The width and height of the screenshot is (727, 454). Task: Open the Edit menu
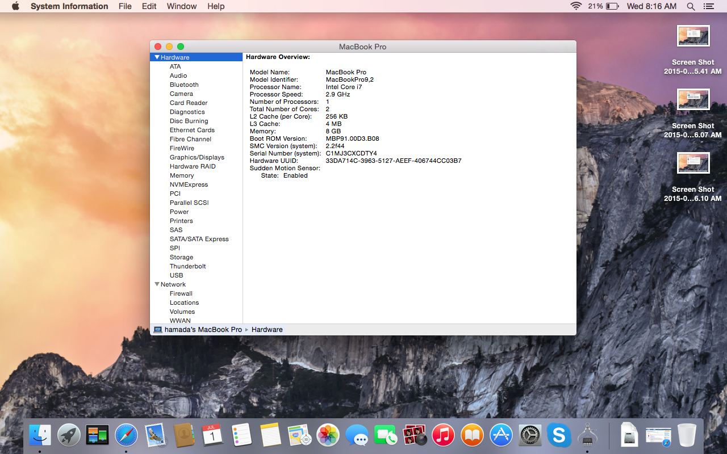(149, 6)
